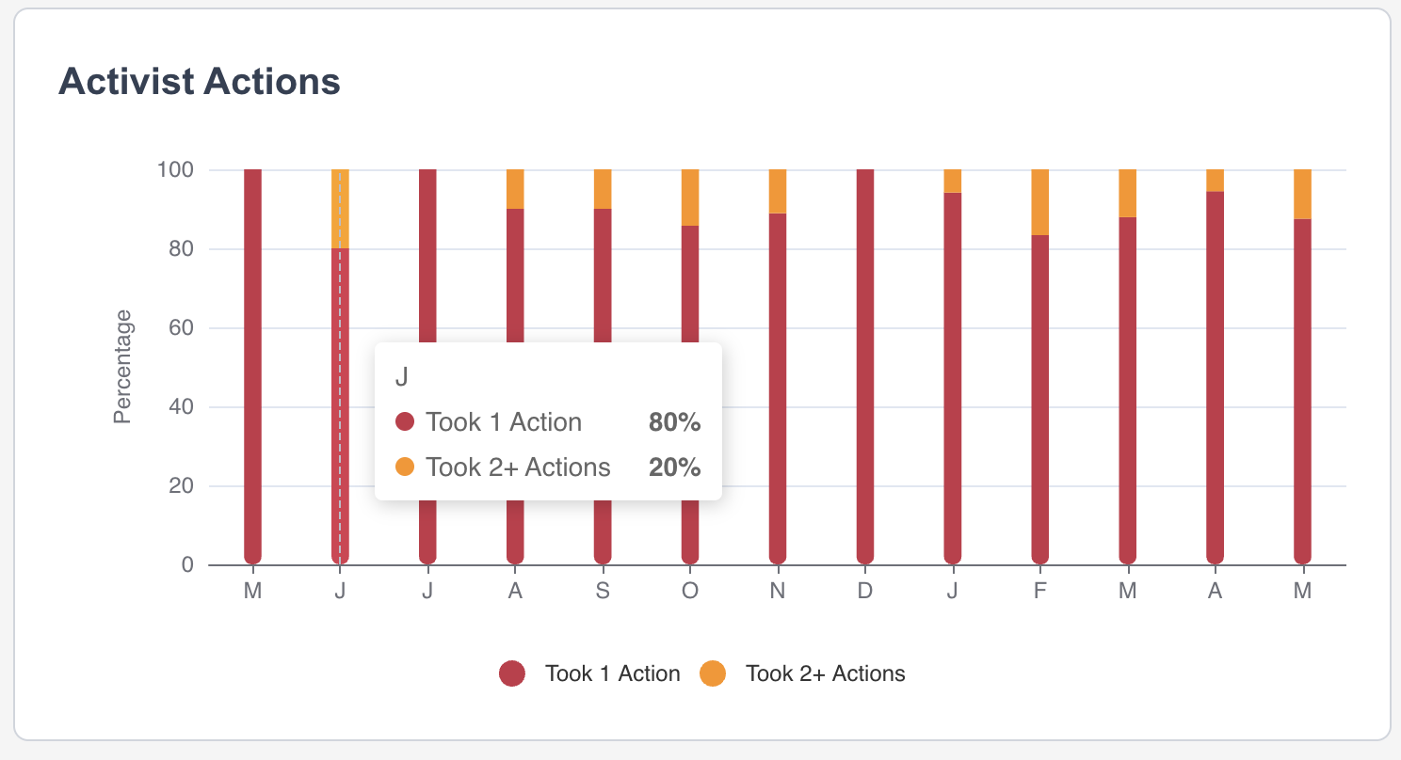The image size is (1401, 760).
Task: Click the red dot in the tooltip
Action: pos(405,422)
